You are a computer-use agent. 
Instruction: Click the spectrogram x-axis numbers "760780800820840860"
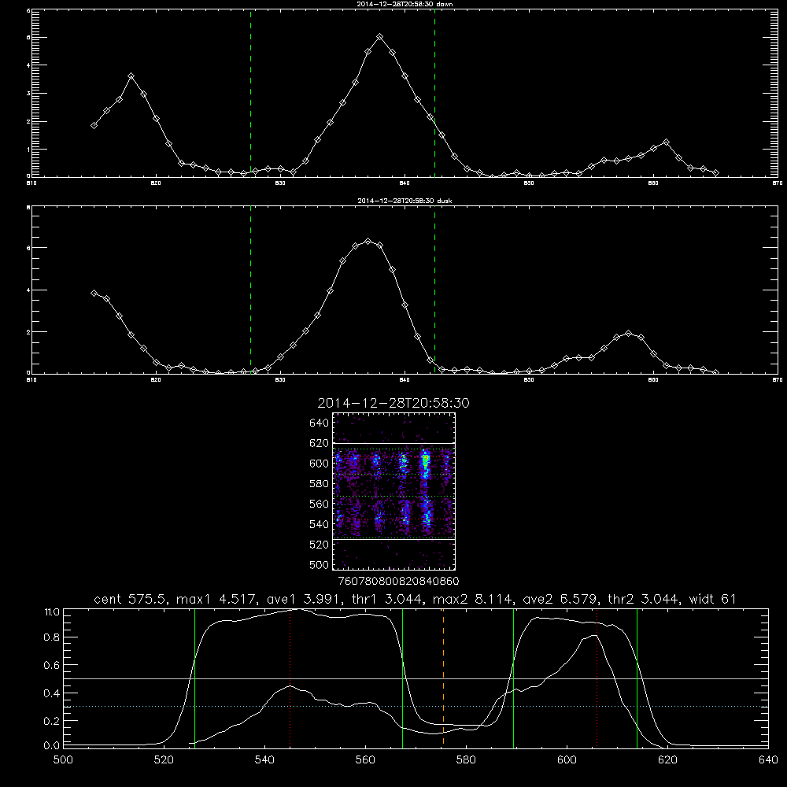pyautogui.click(x=398, y=581)
